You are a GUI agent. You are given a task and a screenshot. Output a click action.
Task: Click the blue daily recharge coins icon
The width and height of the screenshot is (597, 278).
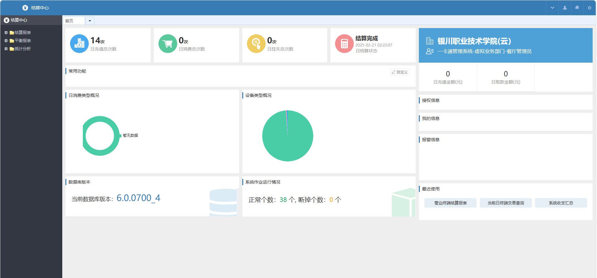click(x=79, y=44)
